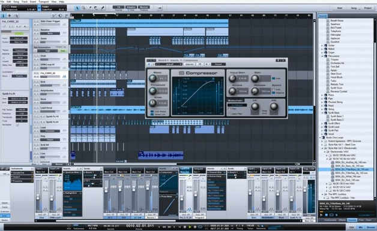Open the File menu
This screenshot has height=231, width=377.
click(2, 2)
